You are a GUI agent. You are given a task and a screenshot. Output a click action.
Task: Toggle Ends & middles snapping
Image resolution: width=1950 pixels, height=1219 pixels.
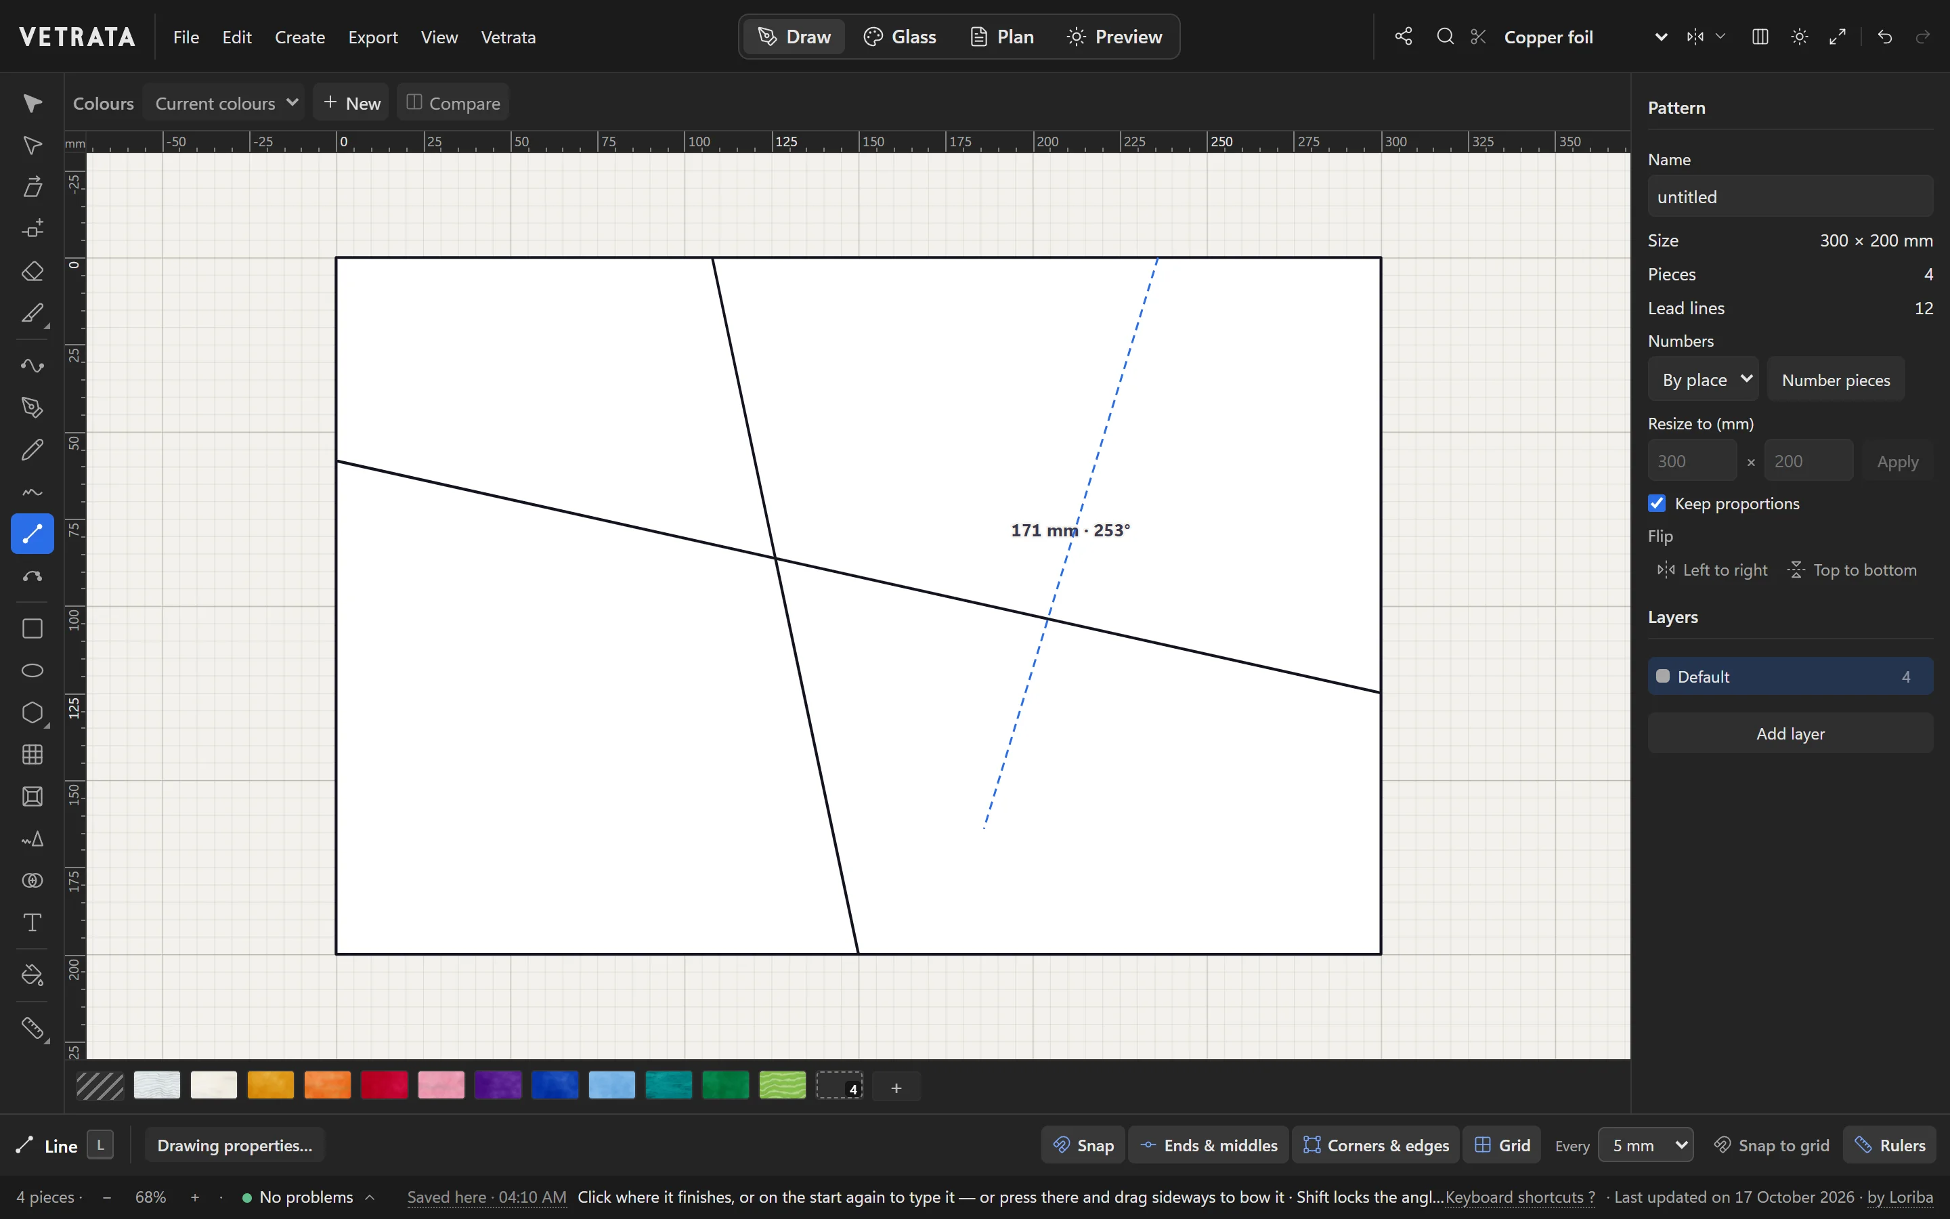pyautogui.click(x=1209, y=1145)
